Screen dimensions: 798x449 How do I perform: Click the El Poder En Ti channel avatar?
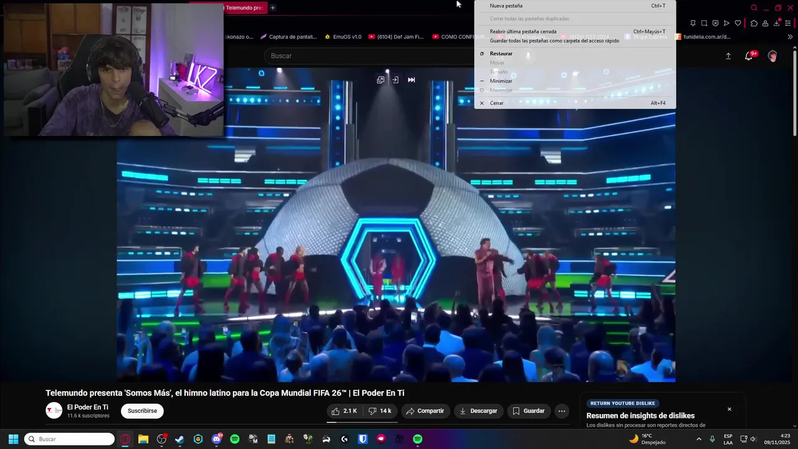pos(54,410)
